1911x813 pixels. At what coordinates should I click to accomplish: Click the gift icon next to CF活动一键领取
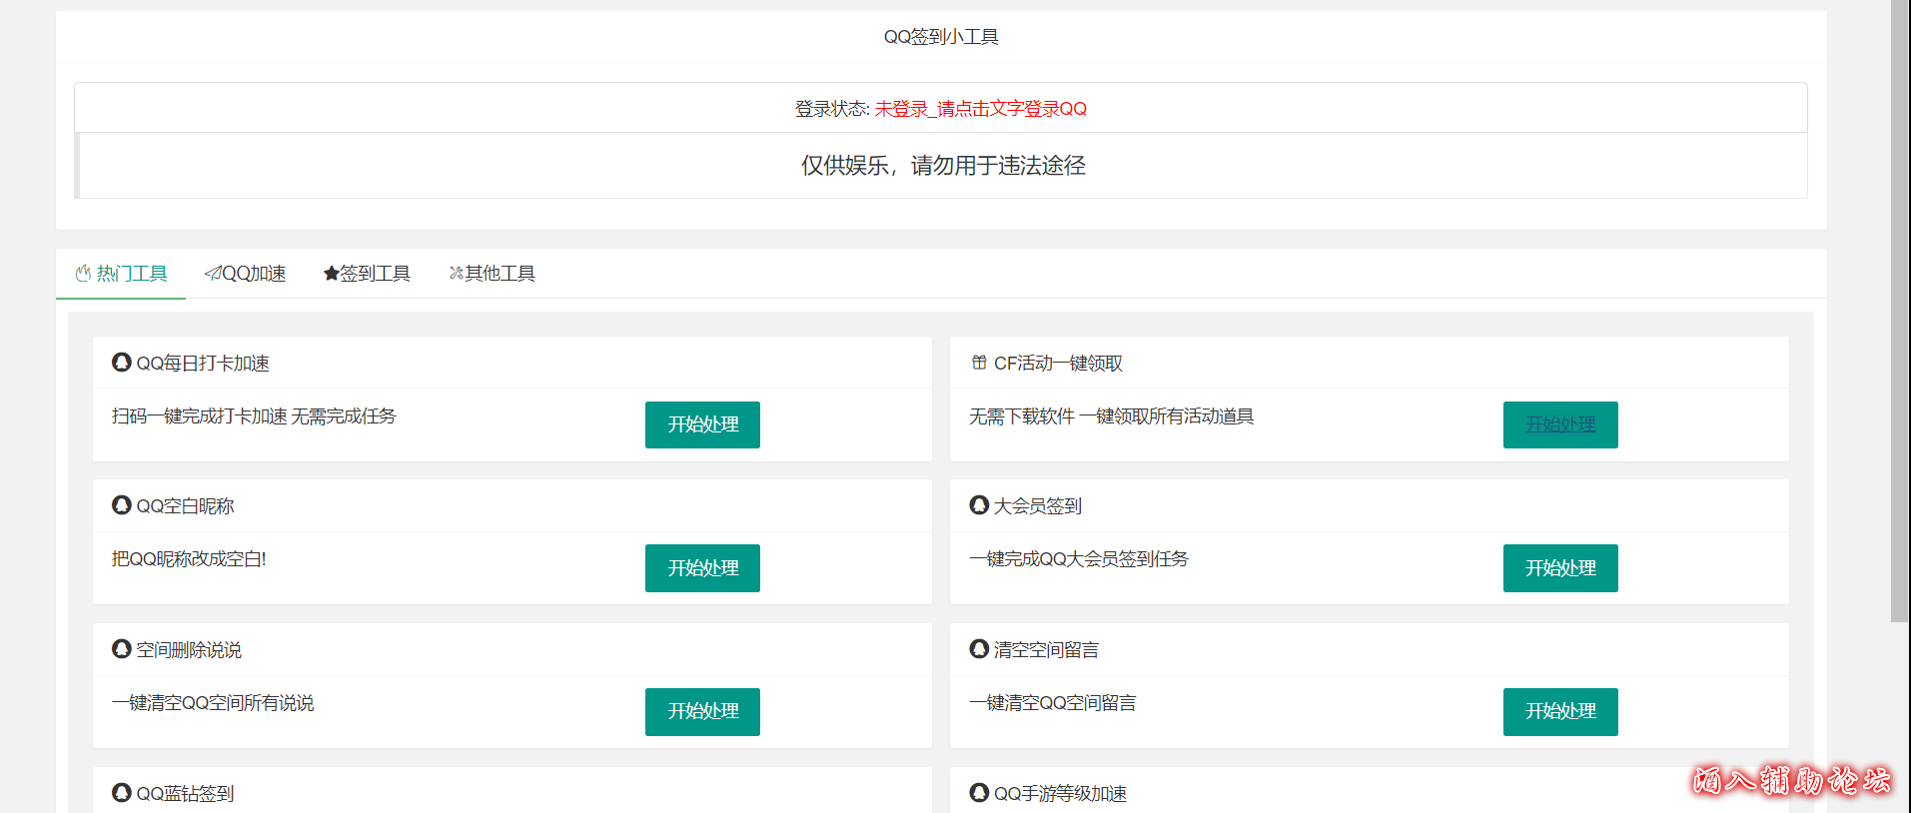point(979,363)
